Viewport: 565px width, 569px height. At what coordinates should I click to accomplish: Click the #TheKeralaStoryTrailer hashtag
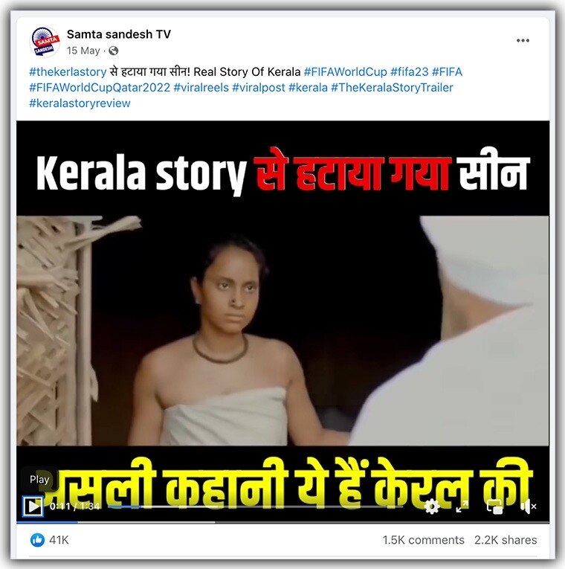[x=392, y=88]
